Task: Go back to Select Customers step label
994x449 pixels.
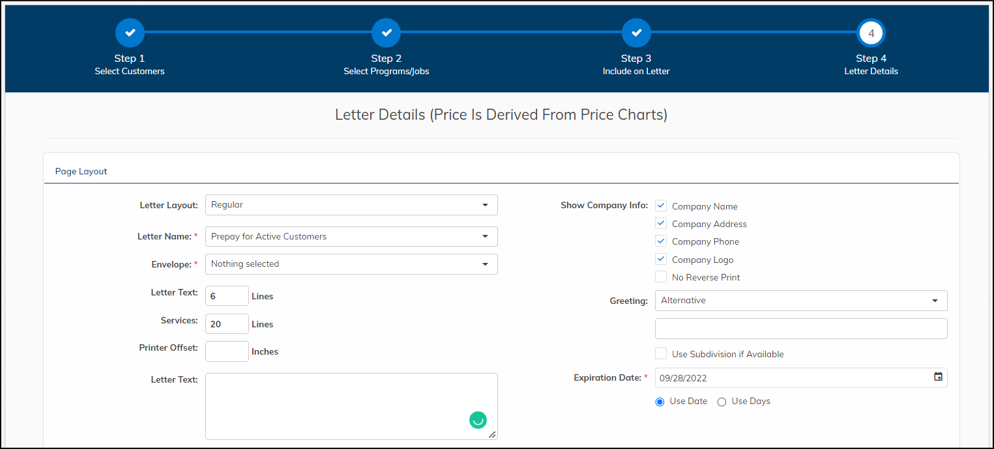Action: pos(130,71)
